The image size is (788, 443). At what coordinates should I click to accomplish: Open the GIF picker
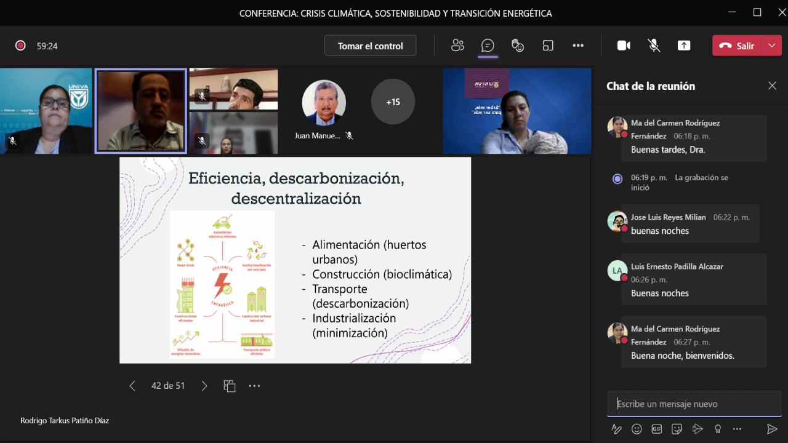pyautogui.click(x=657, y=429)
